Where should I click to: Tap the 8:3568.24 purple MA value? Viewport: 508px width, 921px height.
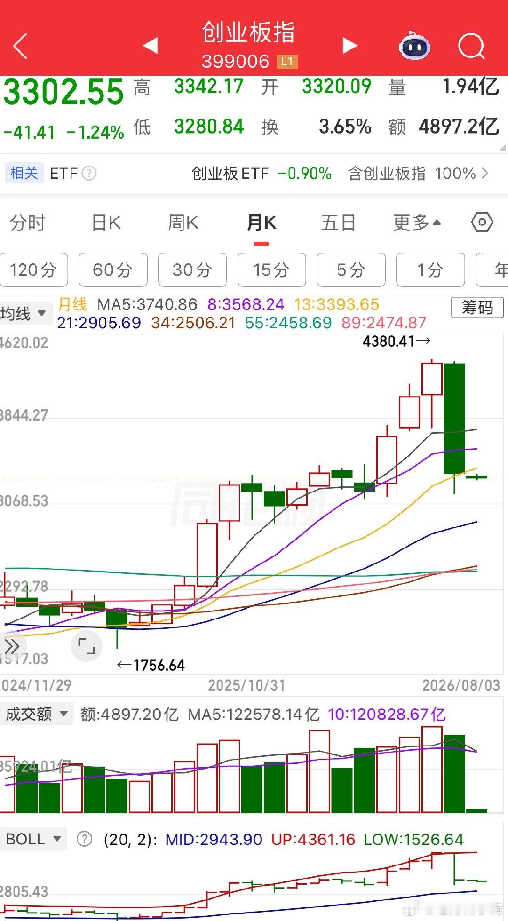[x=246, y=304]
